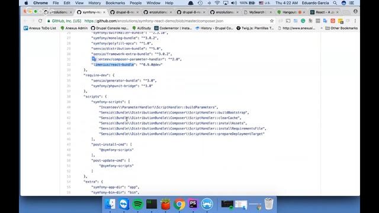Screen dimensions: 379x213
Task: Open the Apple menu
Action: click(26, 3)
